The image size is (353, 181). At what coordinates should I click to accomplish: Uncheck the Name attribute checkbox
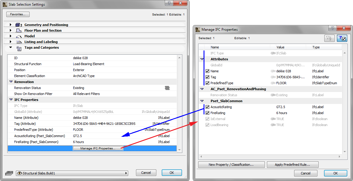click(x=207, y=71)
